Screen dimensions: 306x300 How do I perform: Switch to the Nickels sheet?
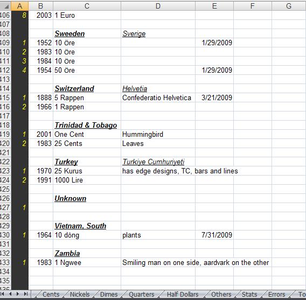pyautogui.click(x=80, y=294)
